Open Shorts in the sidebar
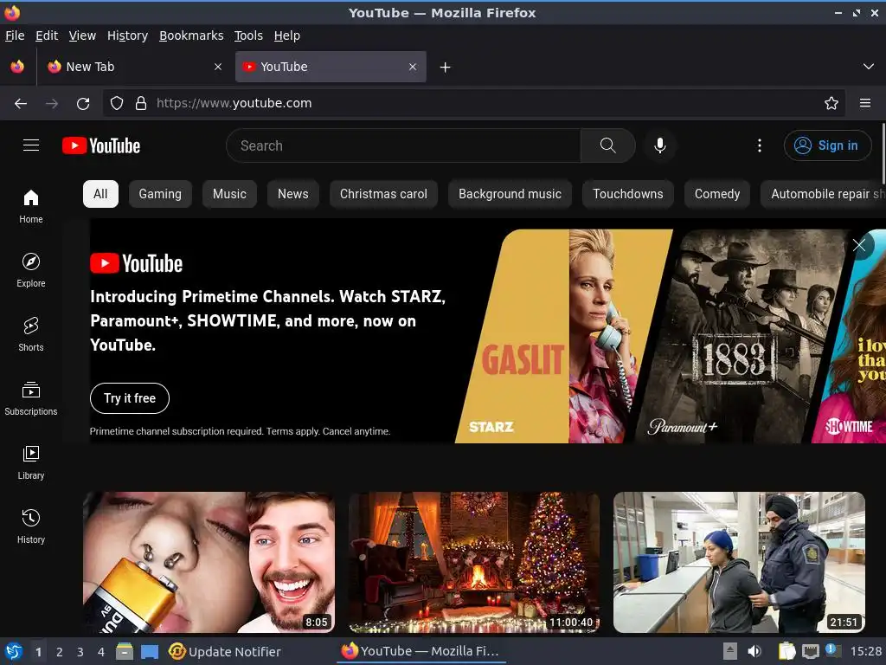Viewport: 886px width, 665px height. coord(31,334)
